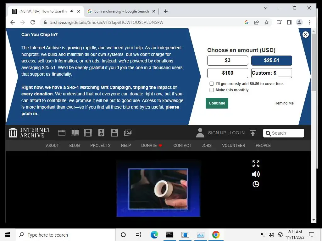Click the Custom donation amount field
322x241 pixels.
tap(284, 73)
